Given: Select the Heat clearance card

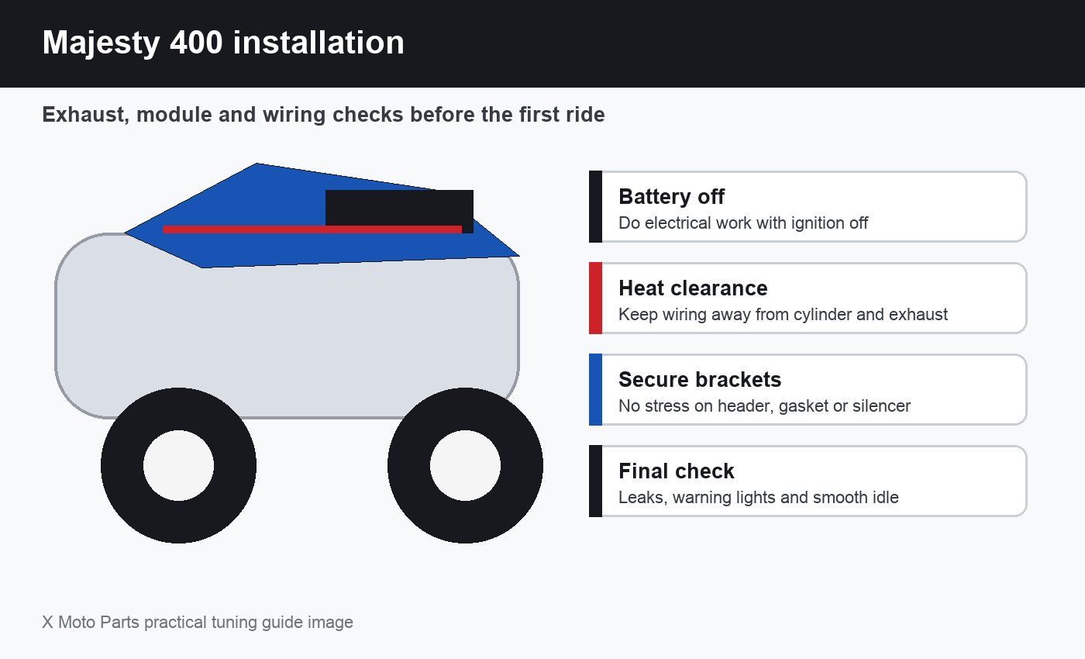Looking at the screenshot, I should coord(808,298).
